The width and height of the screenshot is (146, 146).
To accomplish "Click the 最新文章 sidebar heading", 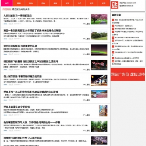I will pos(116,15).
